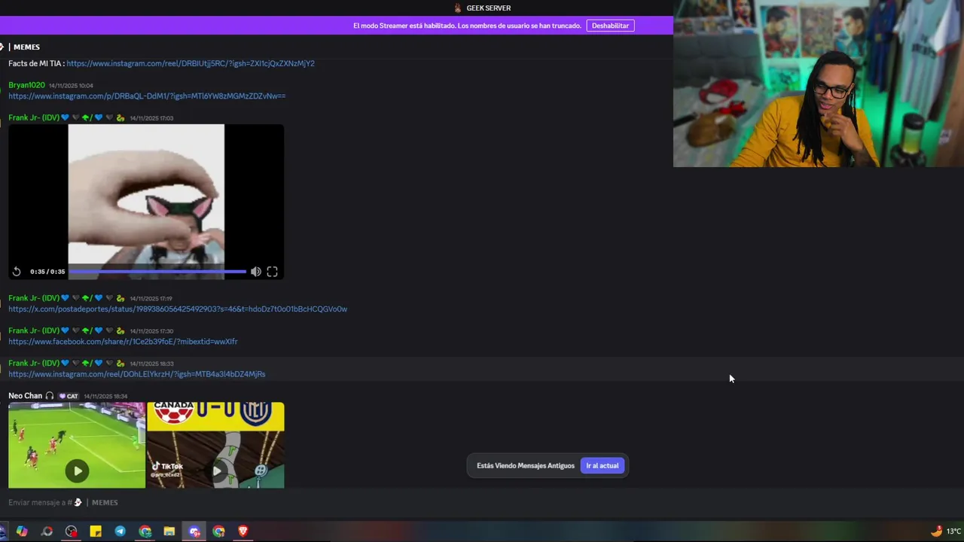This screenshot has width=964, height=542.
Task: Switch to the Discord taskbar icon
Action: coord(194,531)
